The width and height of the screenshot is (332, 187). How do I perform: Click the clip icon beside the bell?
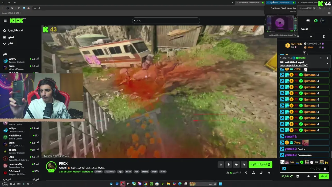coord(221,164)
